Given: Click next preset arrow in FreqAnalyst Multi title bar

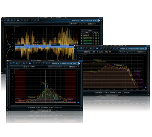Looking at the screenshot, I should pyautogui.click(x=126, y=46).
